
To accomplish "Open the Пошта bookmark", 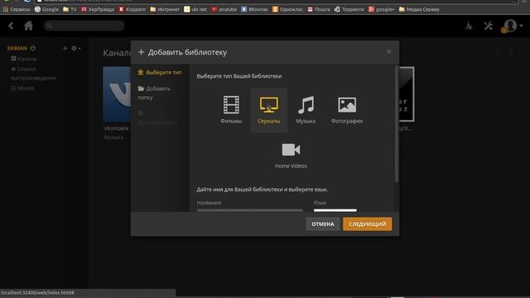I will tap(319, 9).
